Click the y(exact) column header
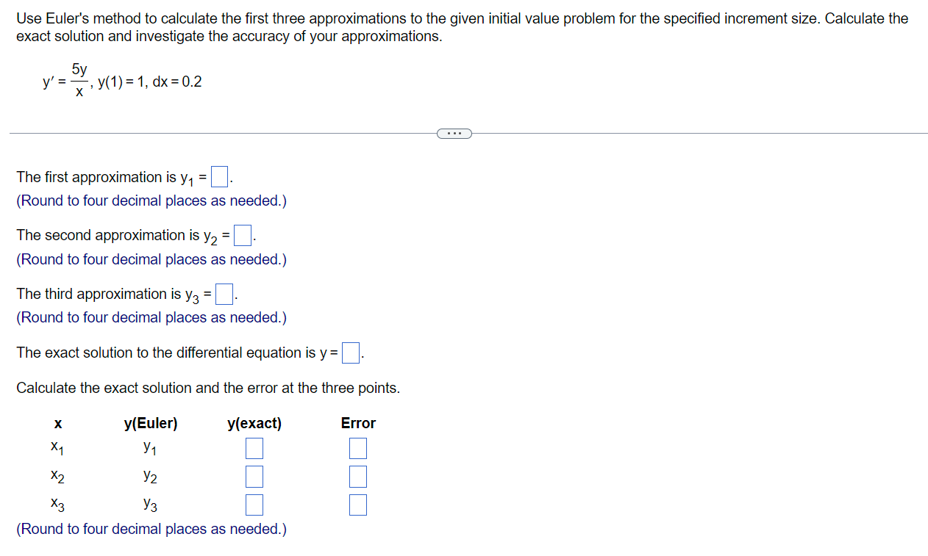928x556 pixels. pyautogui.click(x=254, y=423)
